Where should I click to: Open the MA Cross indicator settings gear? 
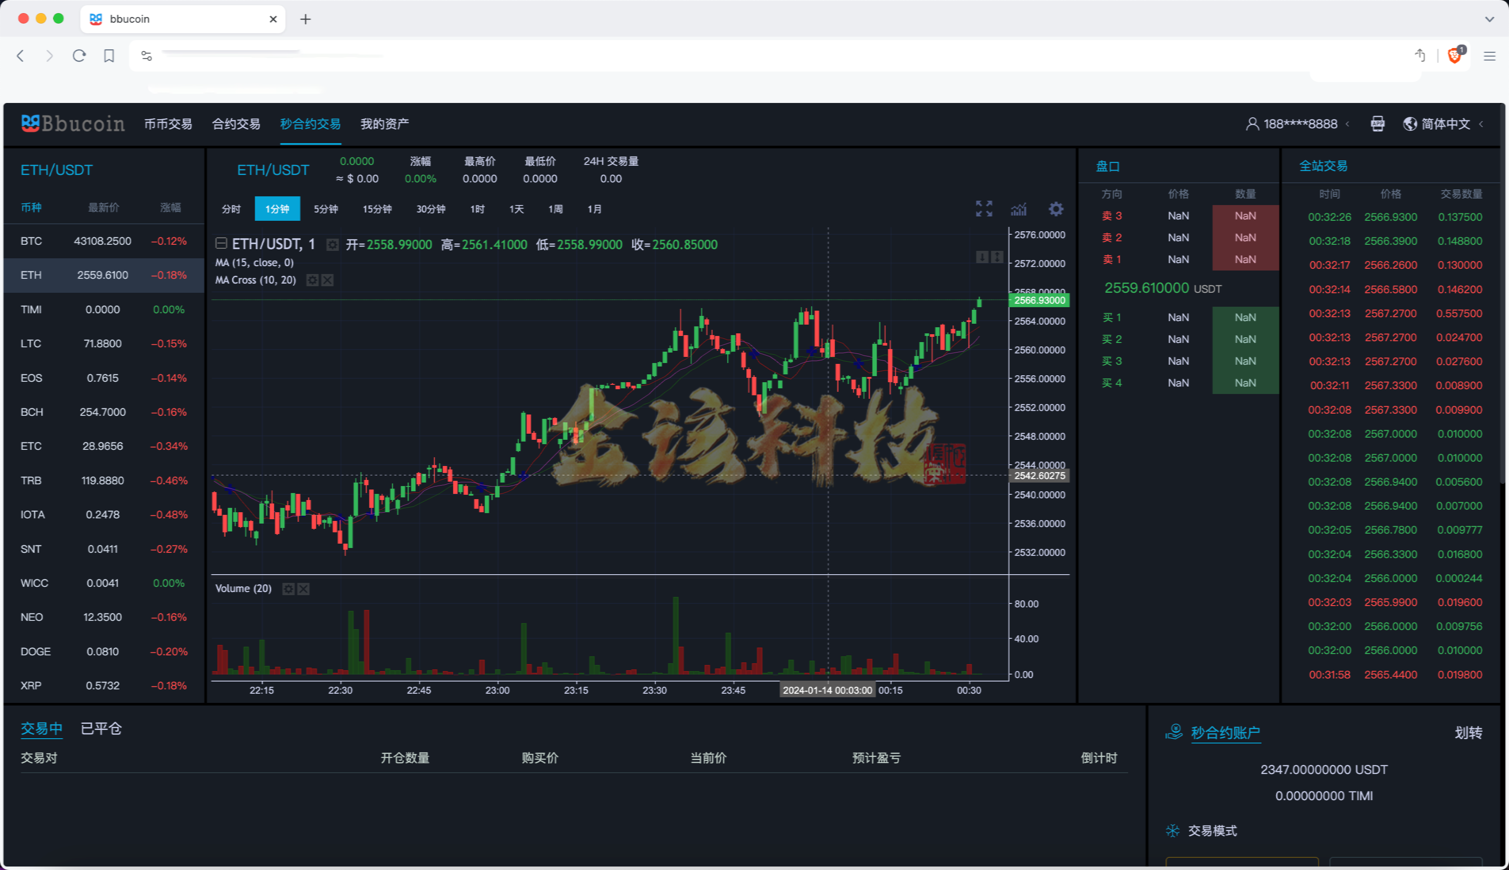[x=312, y=280]
